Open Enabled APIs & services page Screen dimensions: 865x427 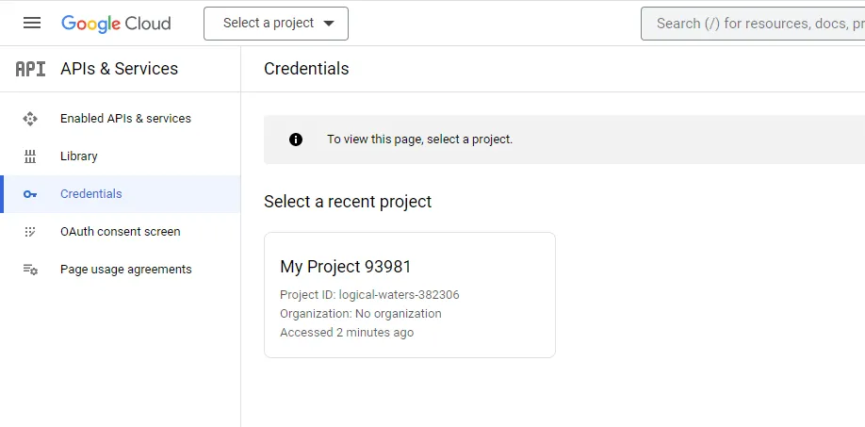pos(121,119)
